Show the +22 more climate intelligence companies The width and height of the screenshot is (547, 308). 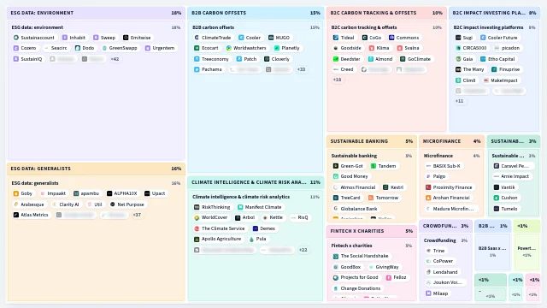pyautogui.click(x=303, y=250)
